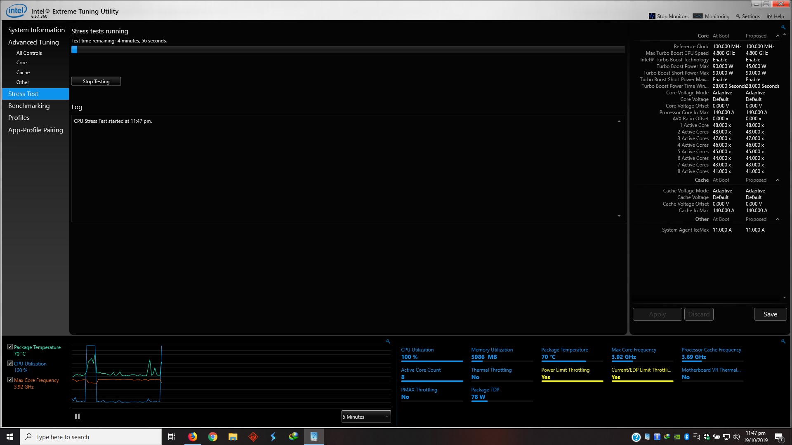Collapse the Cache section chevron

point(778,180)
